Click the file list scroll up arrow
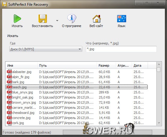 click(159, 64)
